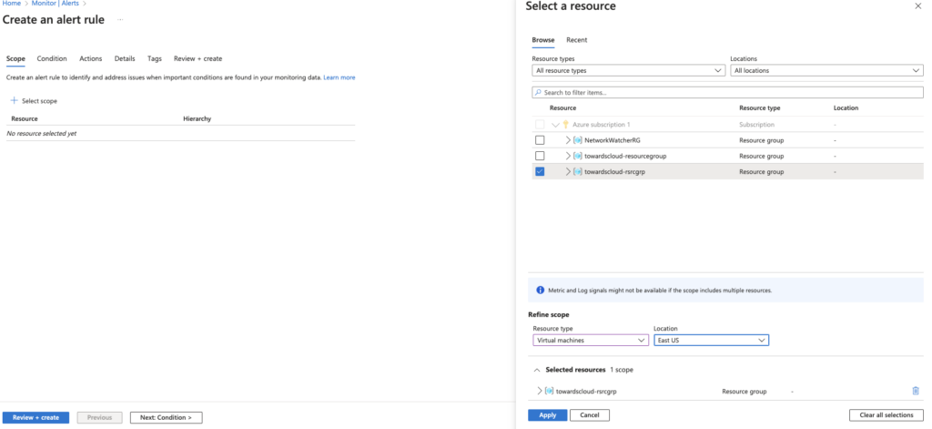
Task: Collapse the Selected resources section
Action: [x=537, y=370]
